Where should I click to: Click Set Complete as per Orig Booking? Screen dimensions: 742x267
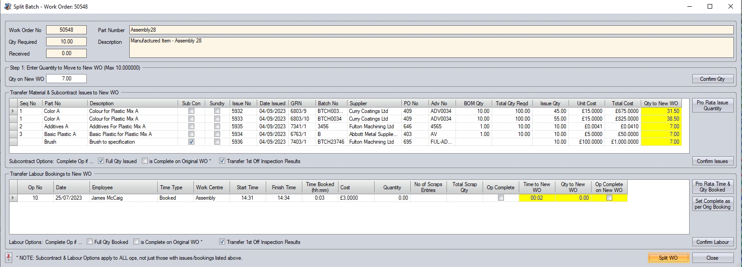pyautogui.click(x=712, y=204)
